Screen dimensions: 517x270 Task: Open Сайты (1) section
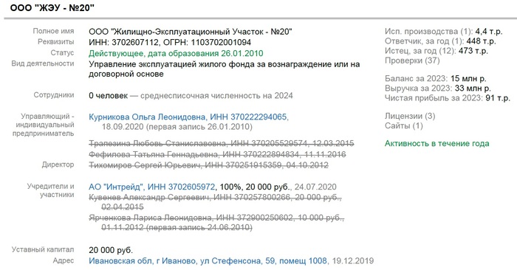click(x=403, y=125)
